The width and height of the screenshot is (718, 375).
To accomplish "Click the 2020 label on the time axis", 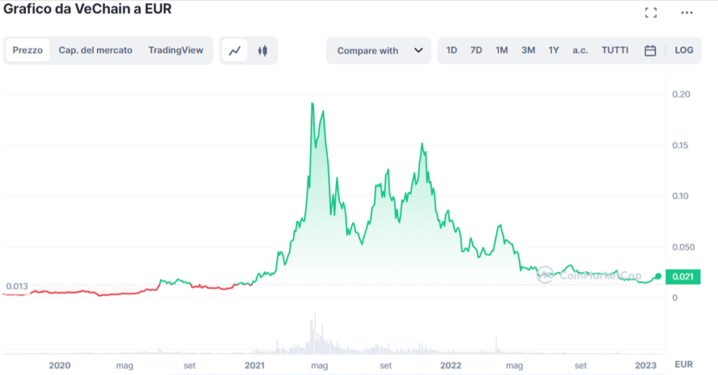I will (x=60, y=365).
